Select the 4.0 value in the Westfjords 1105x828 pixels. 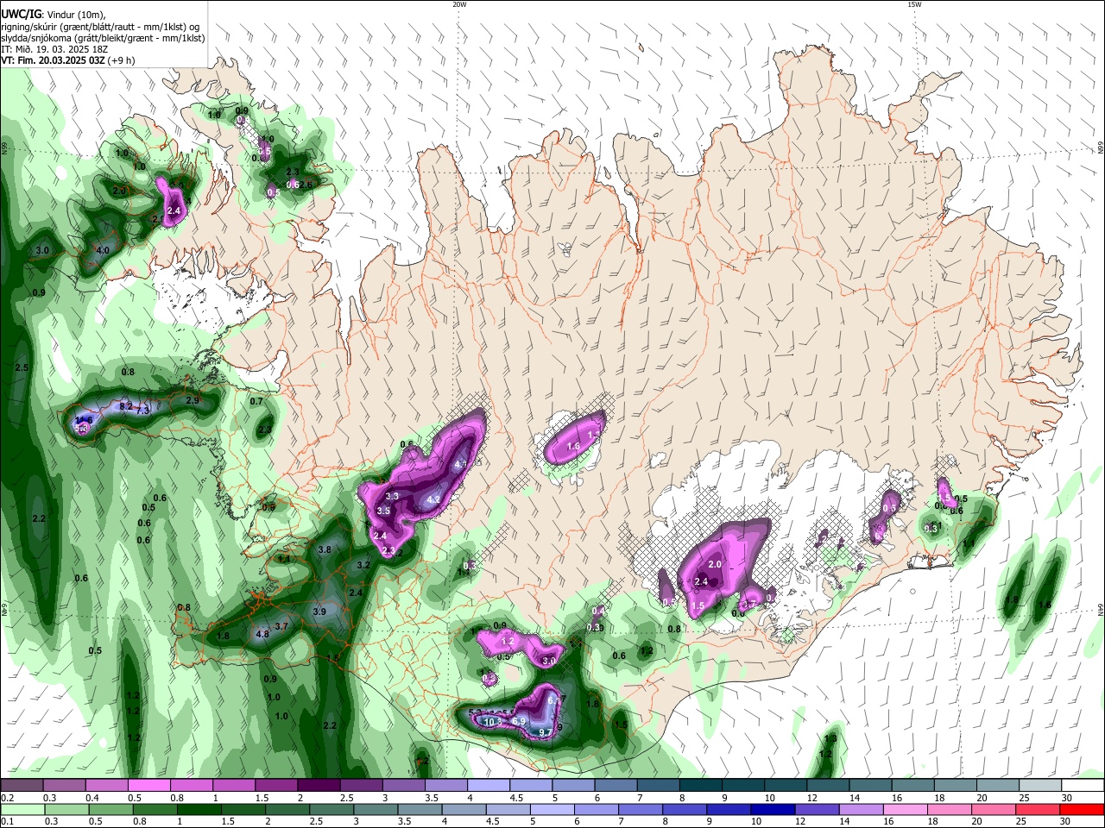coord(103,250)
